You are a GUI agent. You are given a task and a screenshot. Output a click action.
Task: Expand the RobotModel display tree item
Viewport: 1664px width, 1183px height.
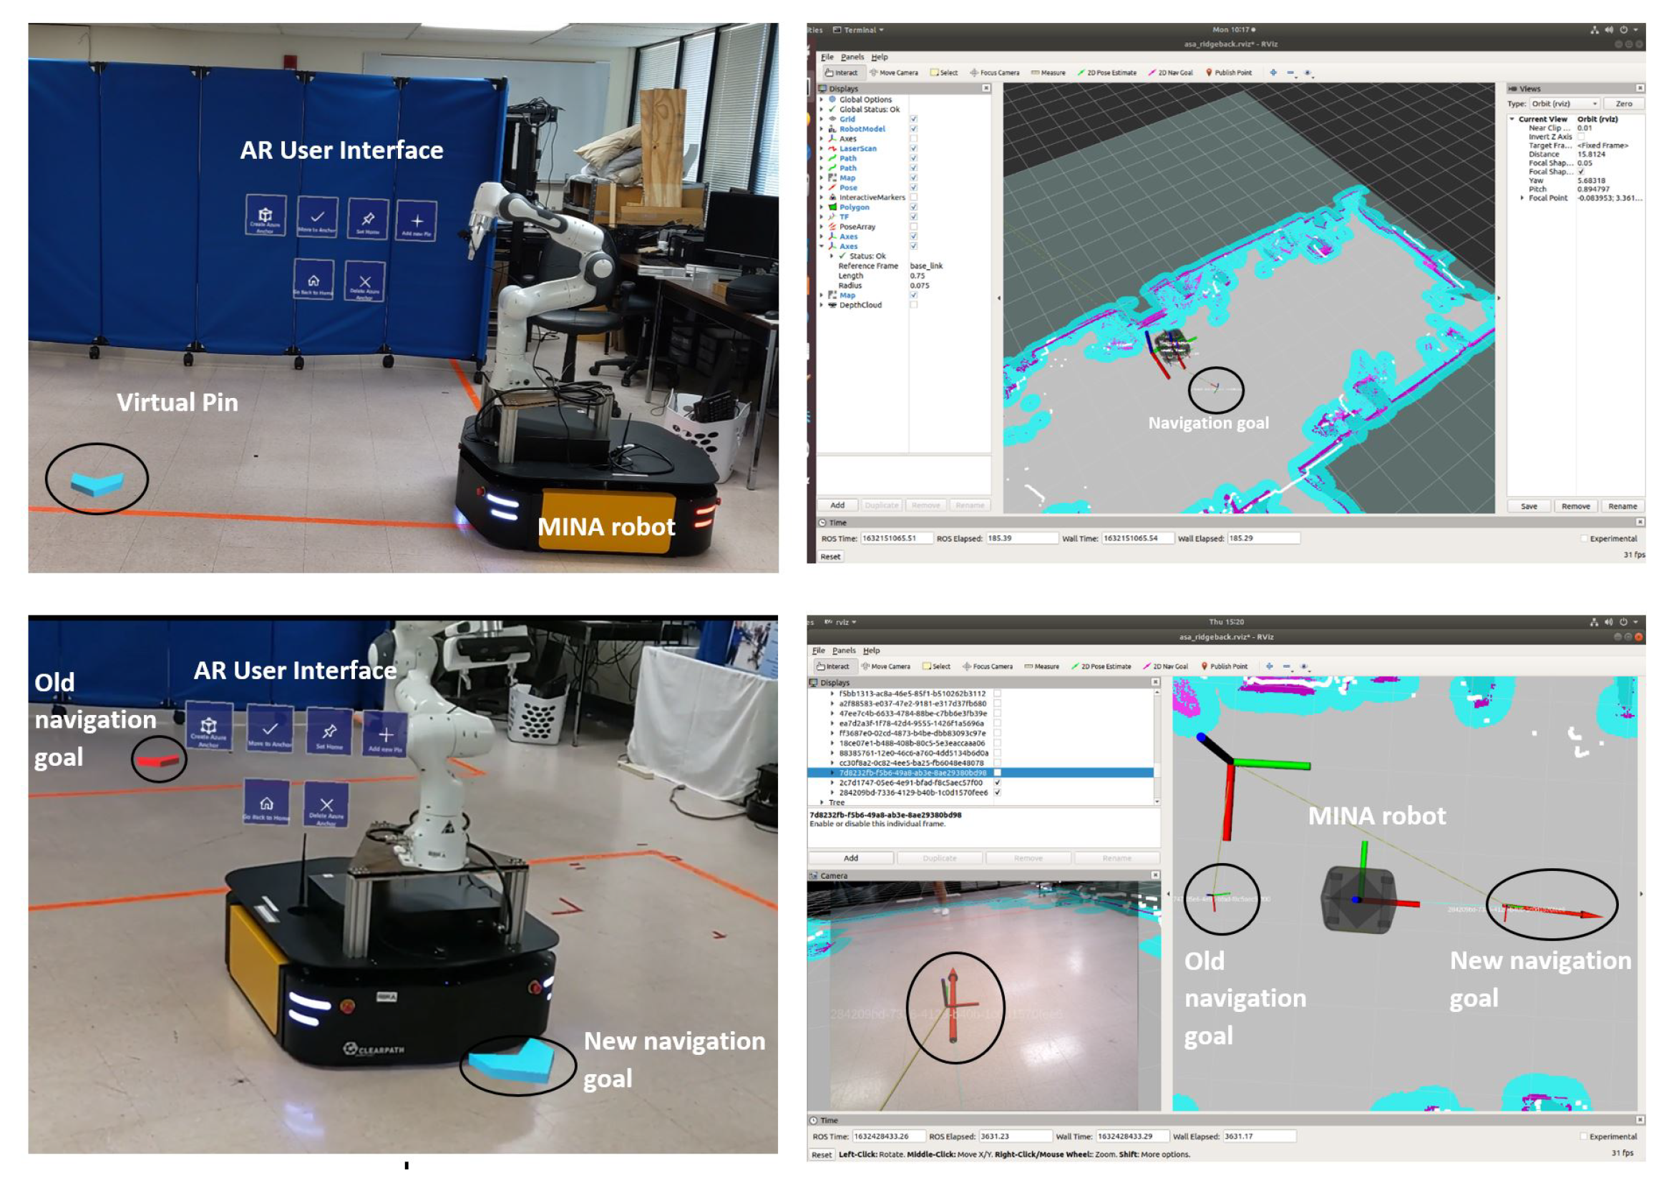822,129
